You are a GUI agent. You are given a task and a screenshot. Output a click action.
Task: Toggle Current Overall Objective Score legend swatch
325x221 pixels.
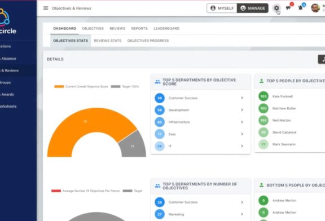[59, 86]
